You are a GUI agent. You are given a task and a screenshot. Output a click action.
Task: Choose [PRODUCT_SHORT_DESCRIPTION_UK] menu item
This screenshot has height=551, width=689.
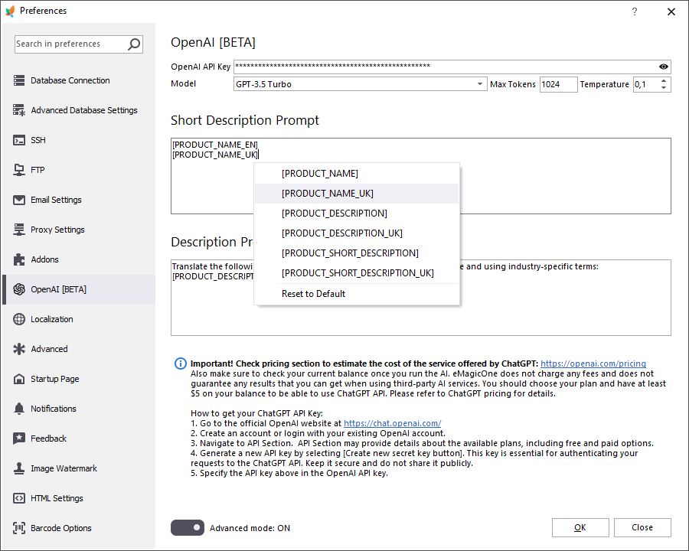click(357, 273)
